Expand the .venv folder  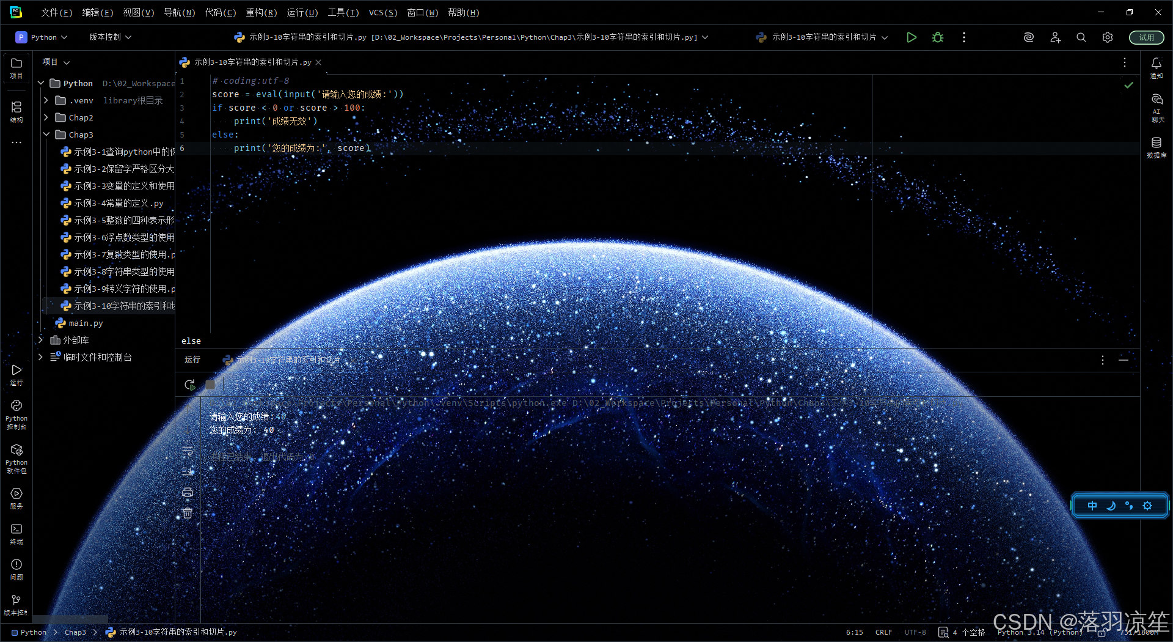pyautogui.click(x=46, y=100)
